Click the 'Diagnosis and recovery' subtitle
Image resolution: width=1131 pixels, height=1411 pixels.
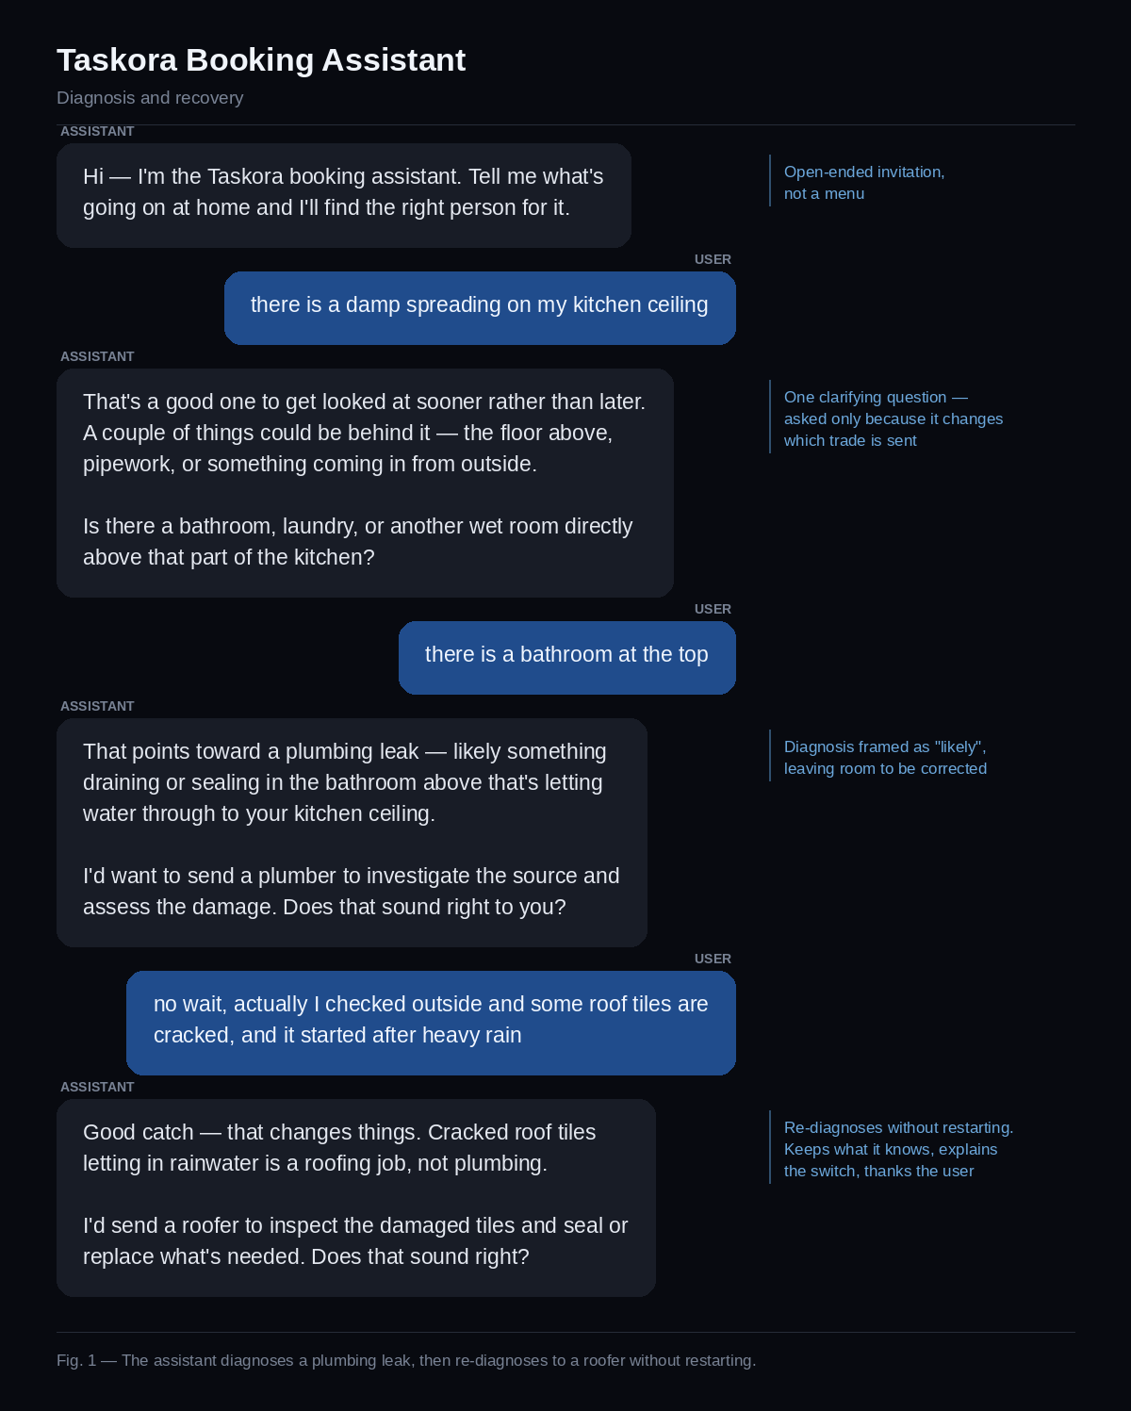pos(150,98)
